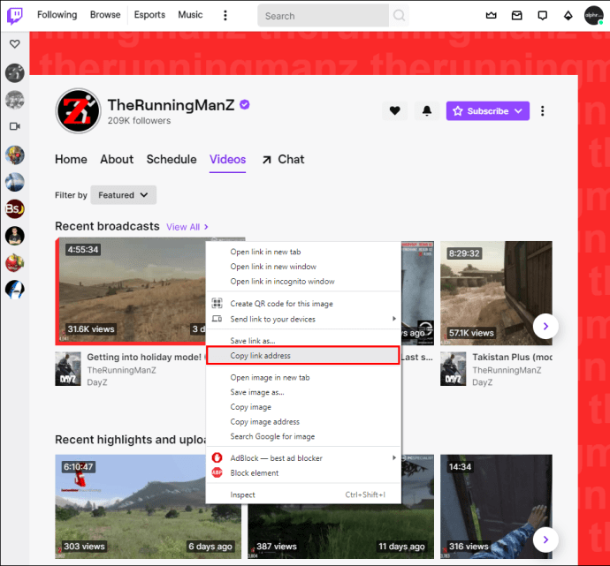The width and height of the screenshot is (610, 566).
Task: Click the recommended channels camera icon in sidebar
Action: coord(15,126)
